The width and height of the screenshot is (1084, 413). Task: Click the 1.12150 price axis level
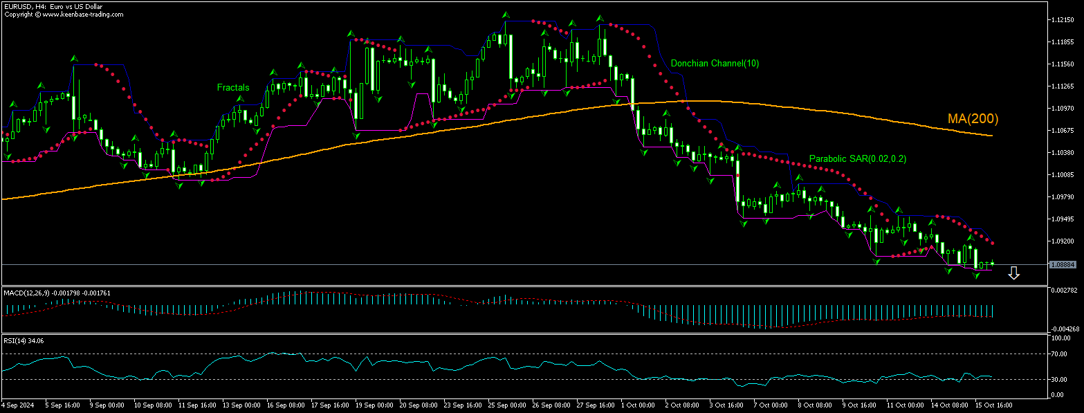[1062, 20]
